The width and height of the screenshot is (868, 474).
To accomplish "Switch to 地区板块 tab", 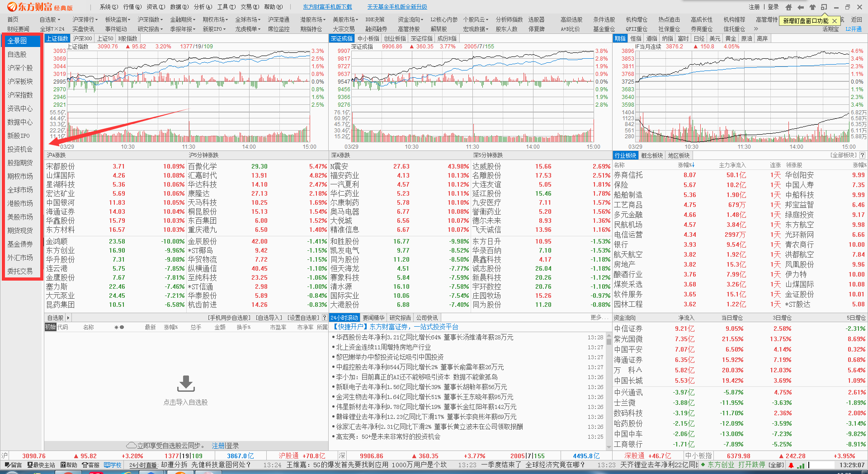I will coord(679,155).
